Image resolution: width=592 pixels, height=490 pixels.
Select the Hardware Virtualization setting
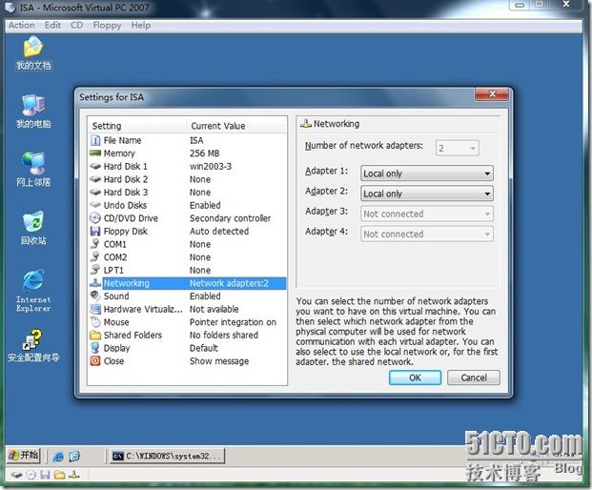click(187, 309)
